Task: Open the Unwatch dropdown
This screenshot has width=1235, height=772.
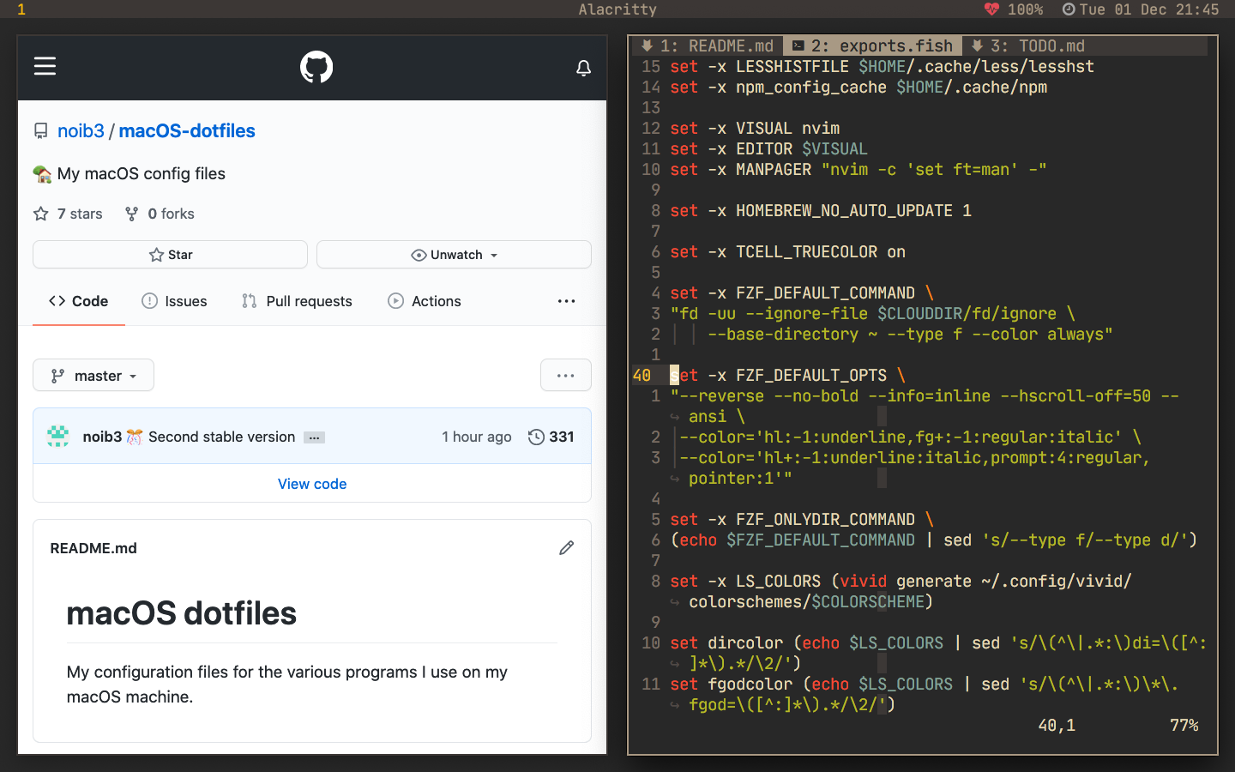Action: pos(454,255)
